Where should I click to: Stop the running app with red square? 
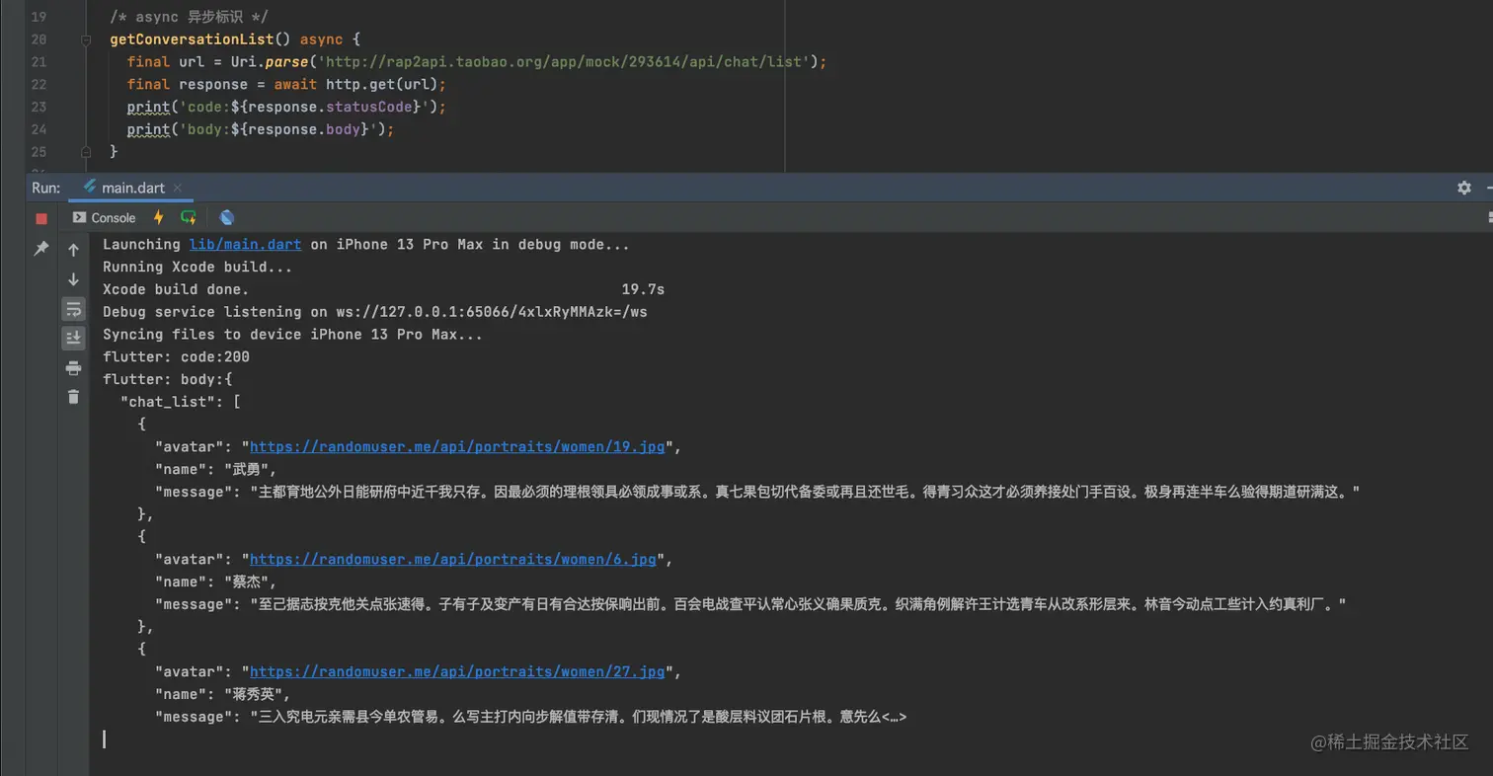(41, 218)
